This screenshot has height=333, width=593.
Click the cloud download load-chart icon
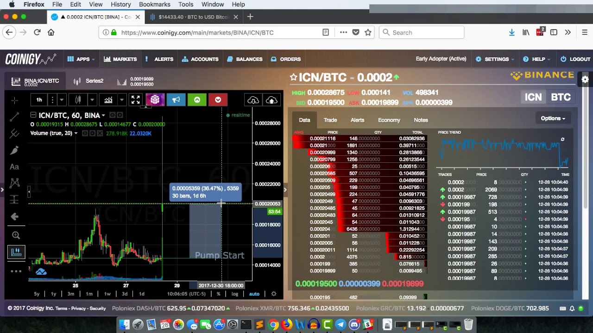(x=253, y=100)
